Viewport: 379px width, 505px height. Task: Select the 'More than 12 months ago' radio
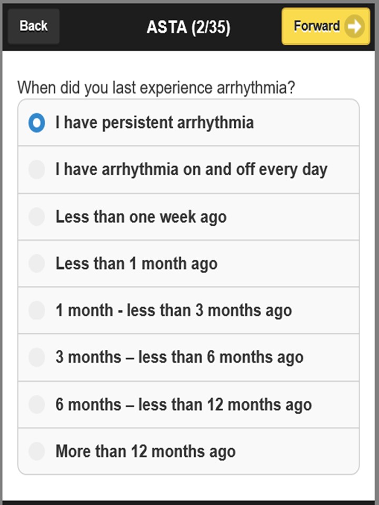36,451
